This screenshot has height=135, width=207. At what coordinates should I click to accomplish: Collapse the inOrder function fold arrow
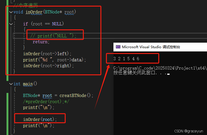[x=11, y=12]
